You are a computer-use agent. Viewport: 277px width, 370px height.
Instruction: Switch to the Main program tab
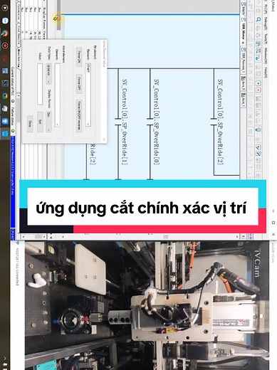point(243,10)
